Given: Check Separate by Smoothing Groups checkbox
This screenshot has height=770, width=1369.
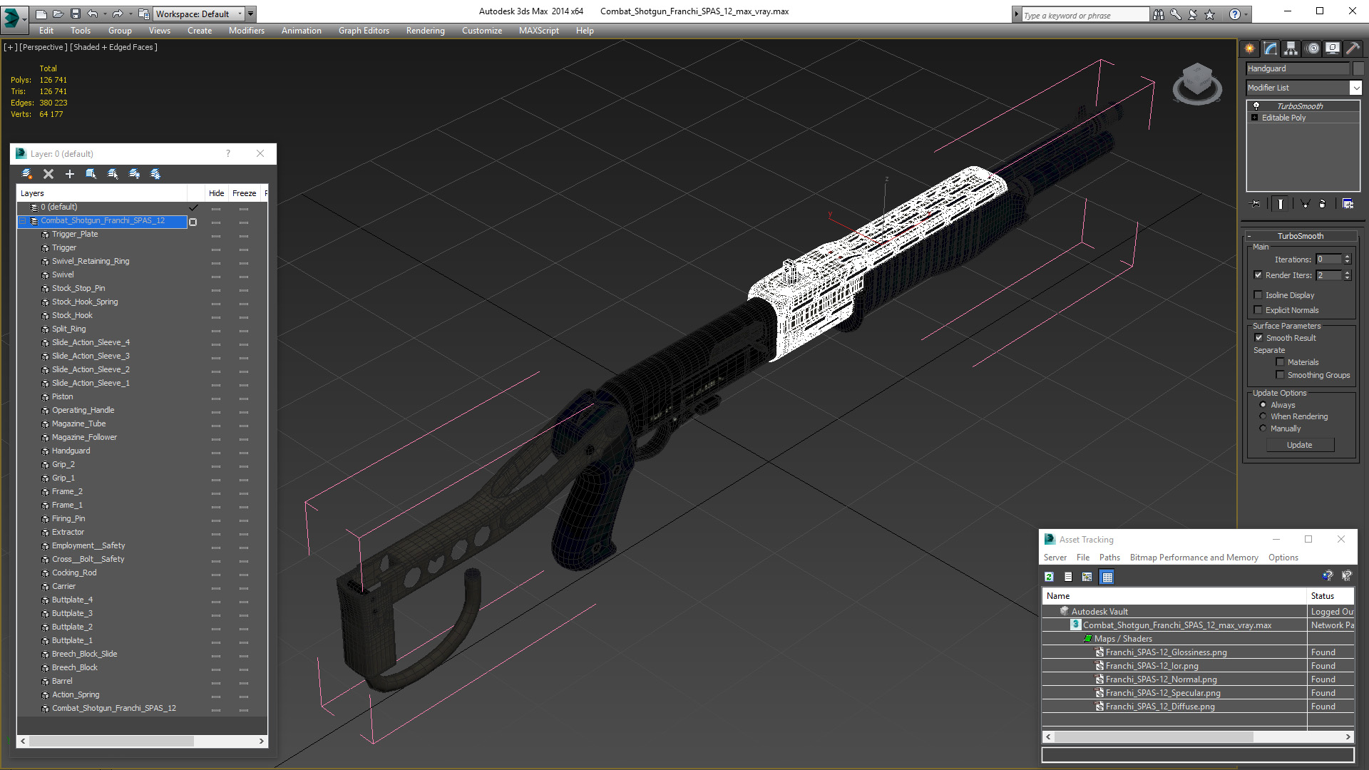Looking at the screenshot, I should 1280,375.
